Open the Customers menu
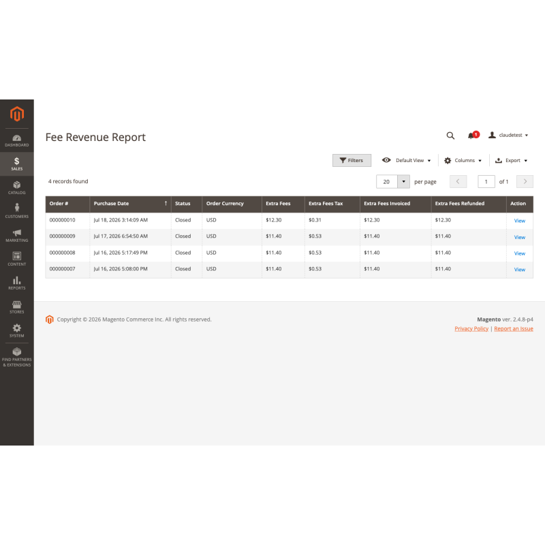 pos(16,211)
